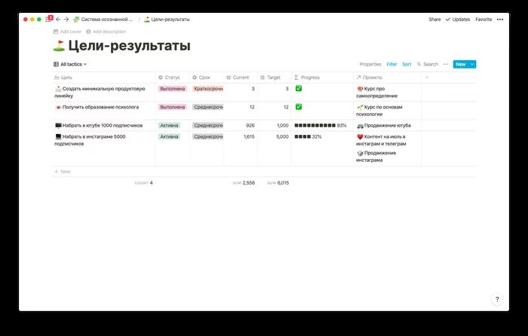Click green checkmark in first row Progress

[x=299, y=88]
